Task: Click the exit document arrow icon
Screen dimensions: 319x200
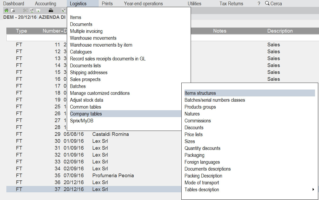Action: coord(12,11)
